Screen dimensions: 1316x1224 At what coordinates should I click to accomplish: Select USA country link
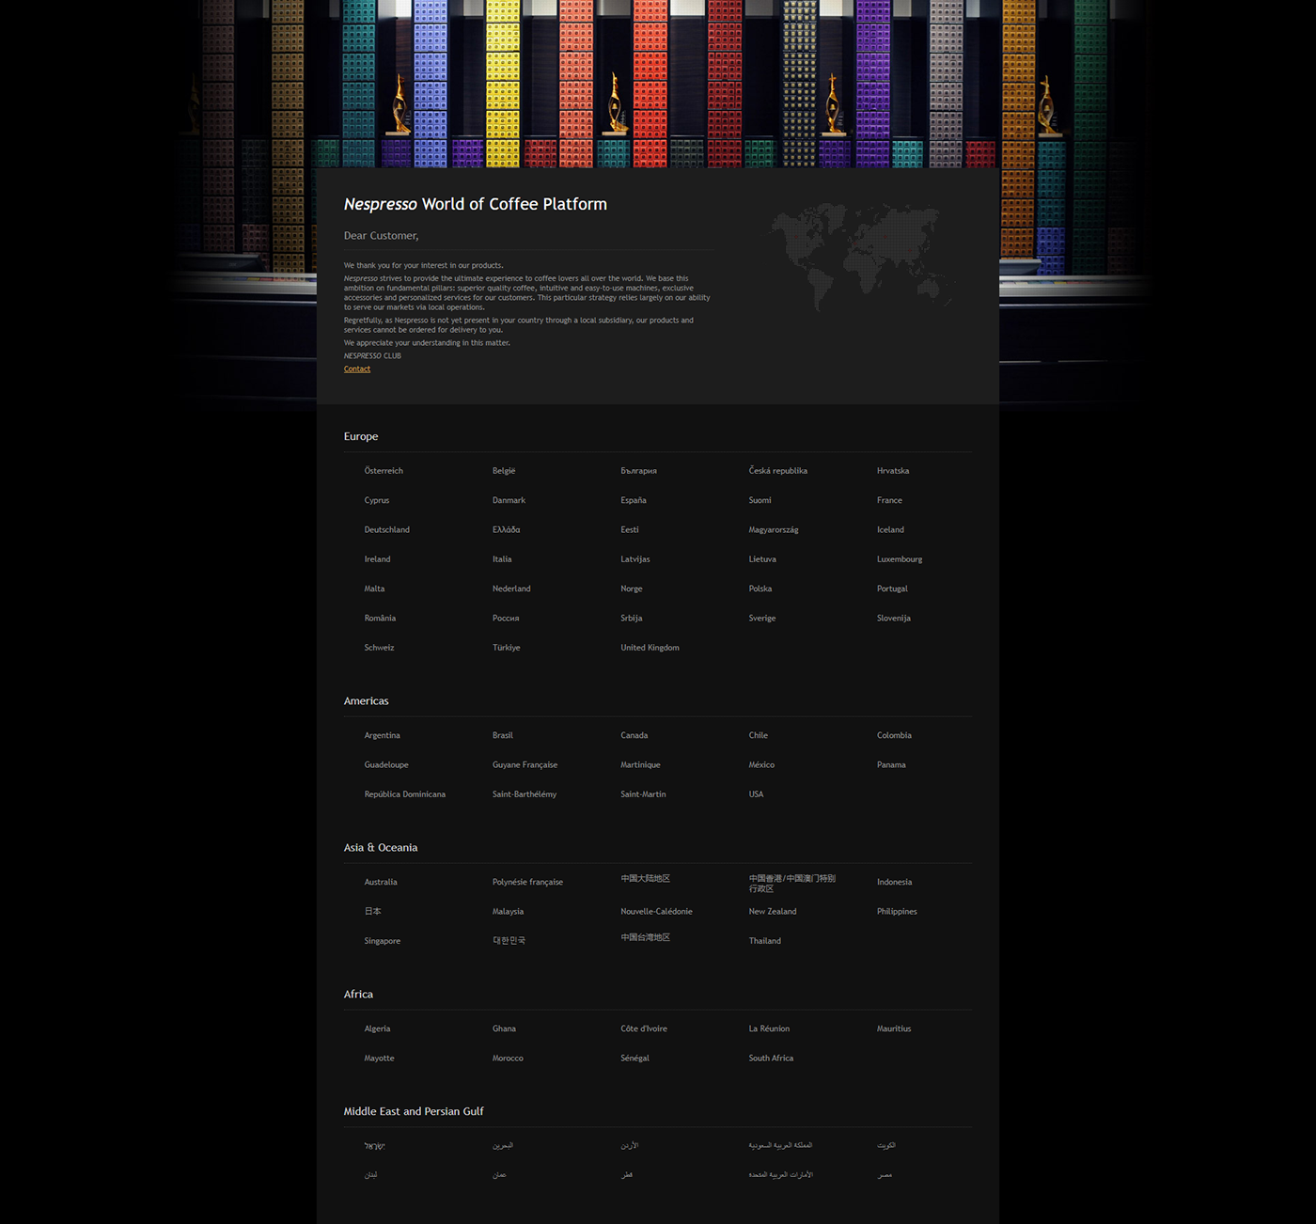click(757, 794)
